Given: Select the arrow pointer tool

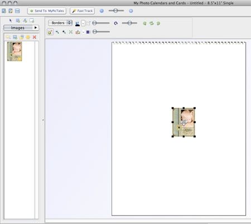Looking at the screenshot, I should tap(11, 21).
